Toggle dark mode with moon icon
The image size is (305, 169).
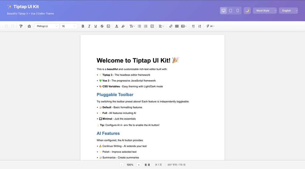click(x=247, y=11)
